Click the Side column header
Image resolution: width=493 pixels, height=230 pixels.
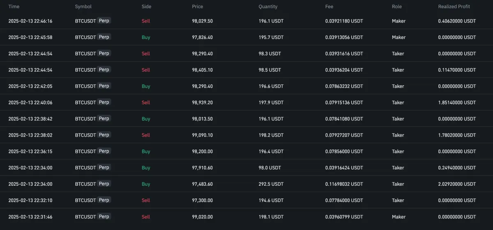click(146, 7)
